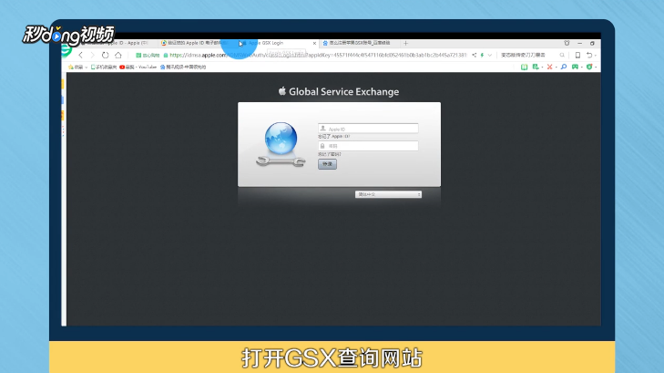Click the address bar URL field
Screen dimensions: 664x373
point(318,55)
